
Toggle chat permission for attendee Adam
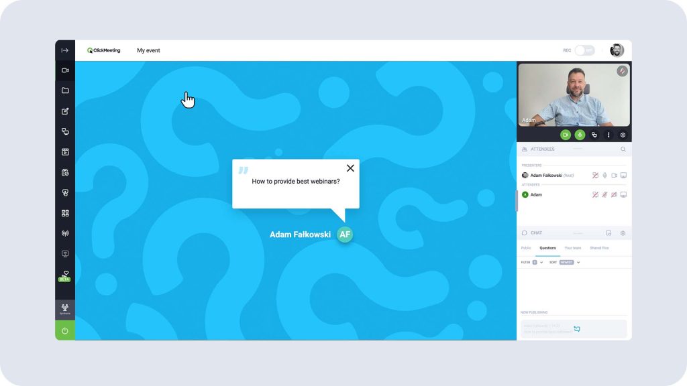click(595, 195)
